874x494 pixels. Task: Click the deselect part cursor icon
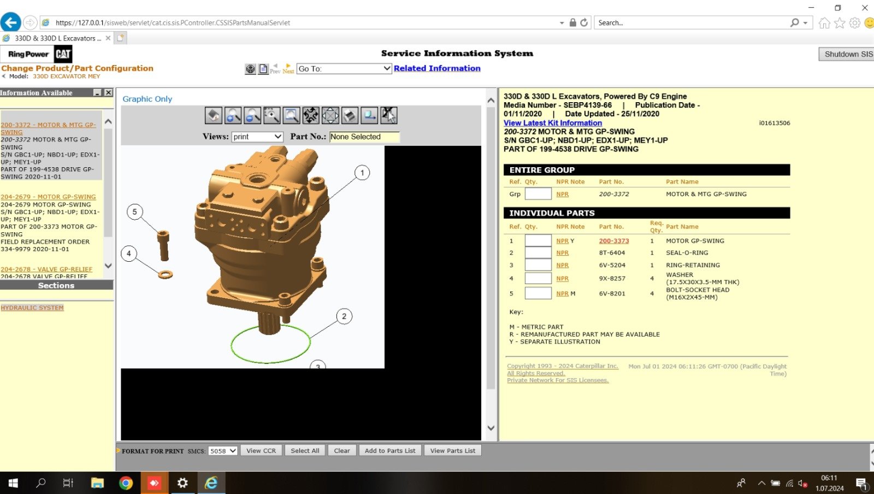(x=389, y=115)
